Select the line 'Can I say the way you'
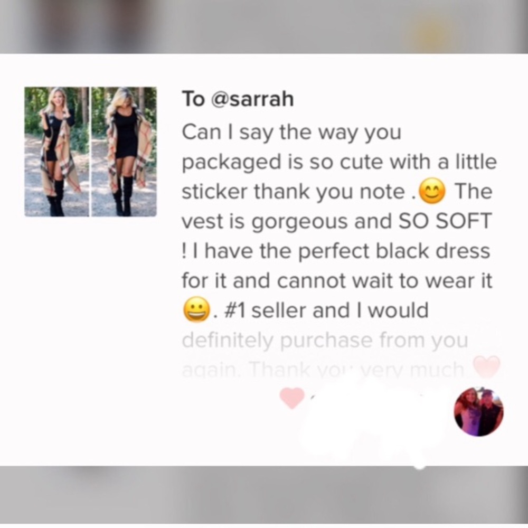This screenshot has height=528, width=528. click(x=291, y=133)
